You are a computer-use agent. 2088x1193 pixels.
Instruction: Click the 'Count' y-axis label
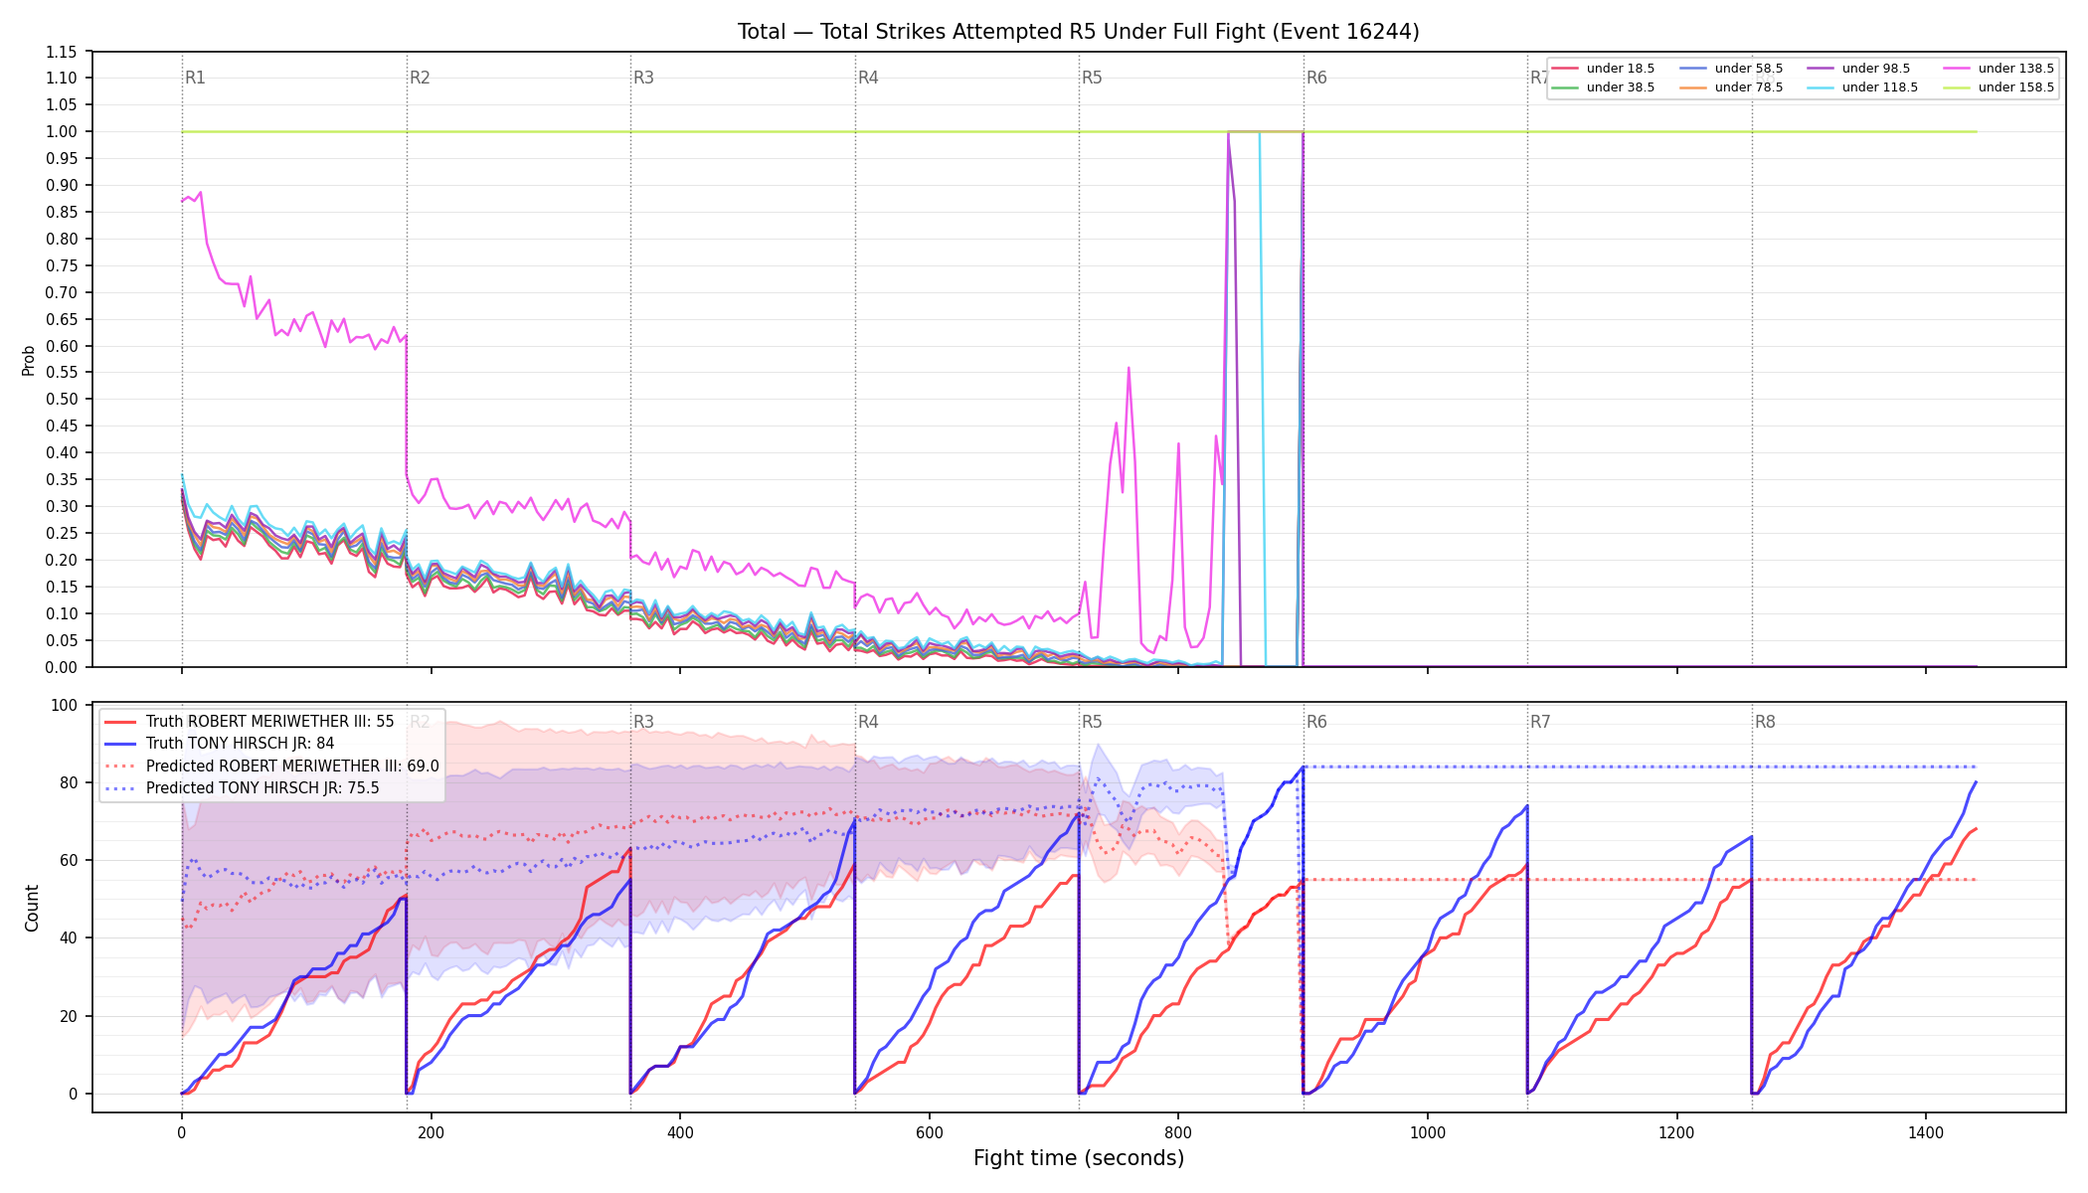pyautogui.click(x=32, y=908)
